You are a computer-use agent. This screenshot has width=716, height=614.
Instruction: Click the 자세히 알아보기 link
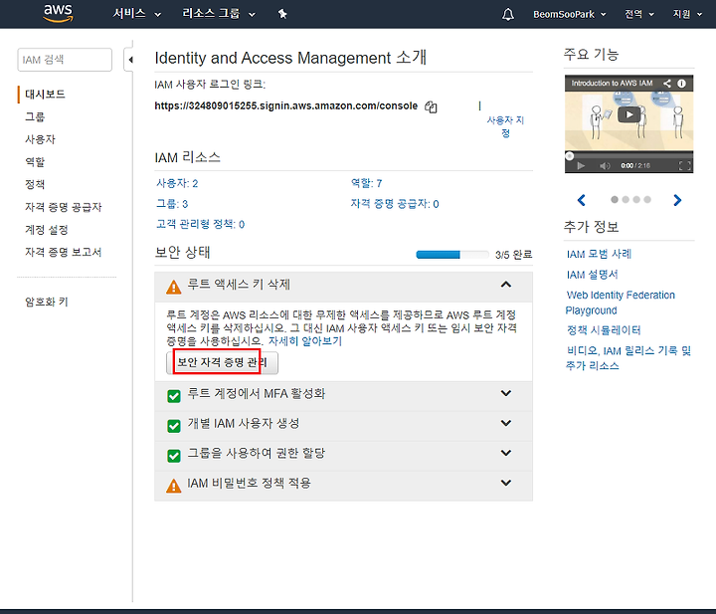[x=305, y=340]
